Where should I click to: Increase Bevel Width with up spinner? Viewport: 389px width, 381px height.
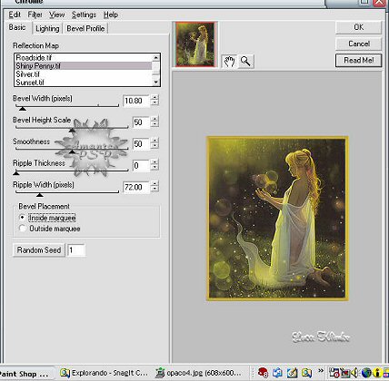pos(155,98)
